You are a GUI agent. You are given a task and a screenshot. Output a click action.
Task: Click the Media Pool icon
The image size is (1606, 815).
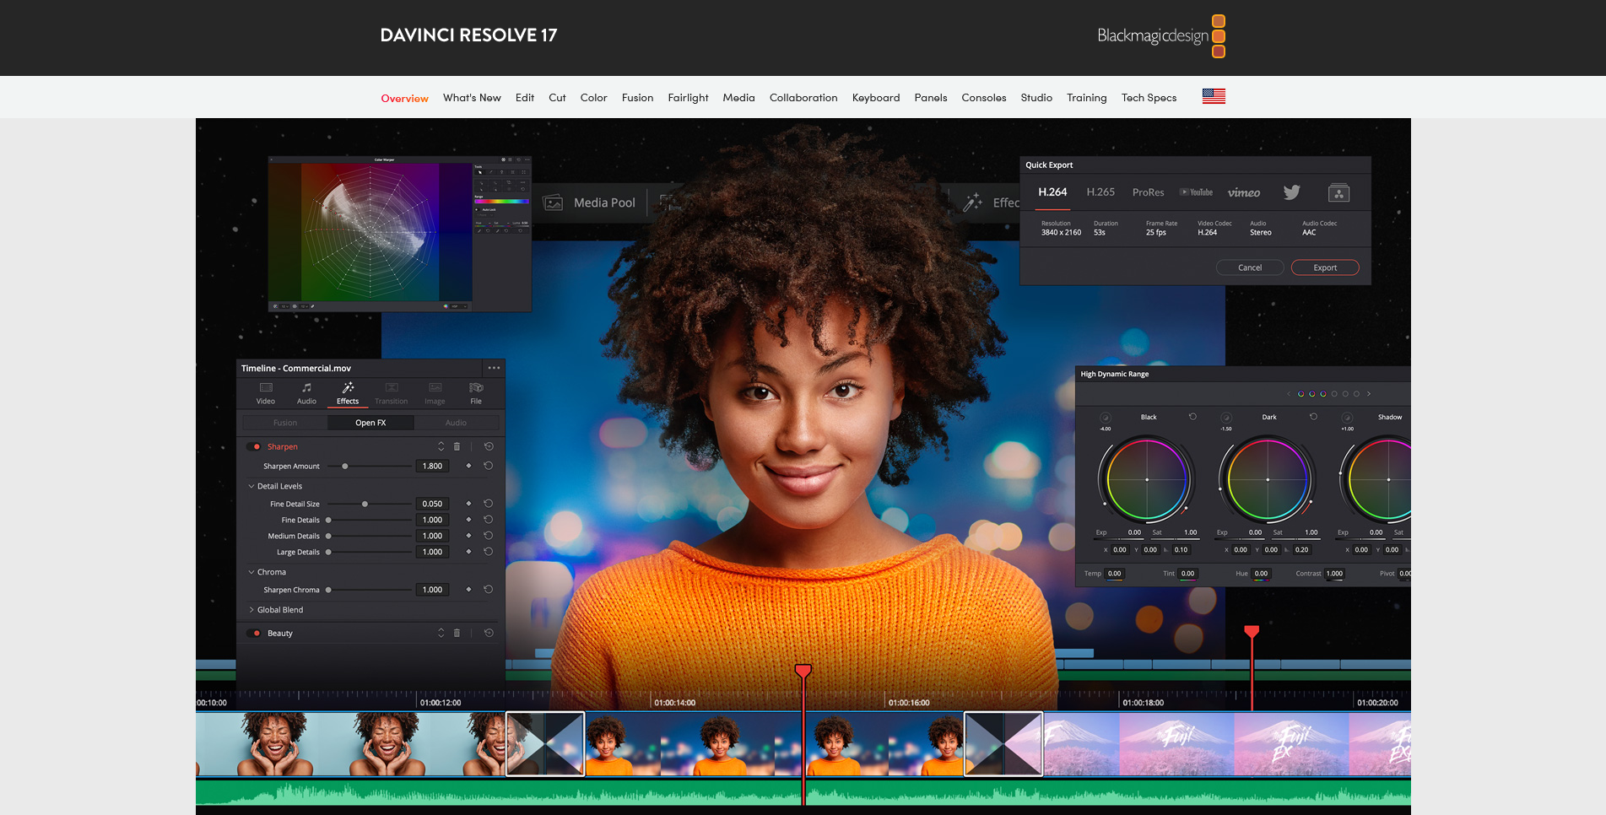[554, 202]
